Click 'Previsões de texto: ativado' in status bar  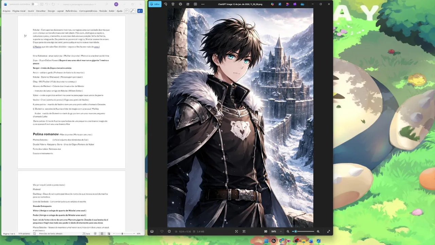tap(51, 234)
